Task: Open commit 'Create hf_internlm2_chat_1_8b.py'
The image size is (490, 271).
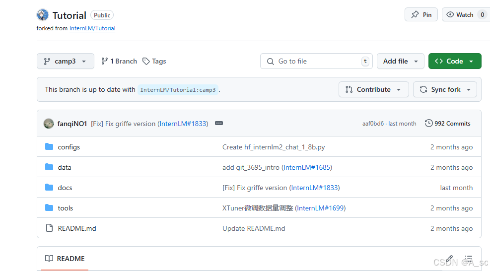Action: [274, 147]
